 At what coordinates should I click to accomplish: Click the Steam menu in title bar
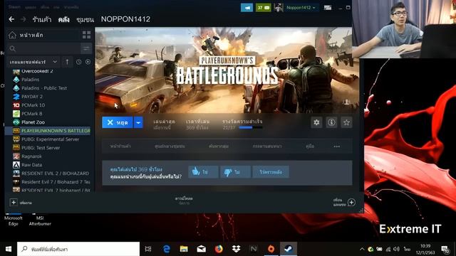14,7
